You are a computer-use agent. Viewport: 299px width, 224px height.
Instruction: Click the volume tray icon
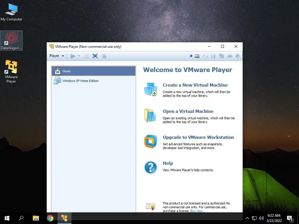click(261, 218)
